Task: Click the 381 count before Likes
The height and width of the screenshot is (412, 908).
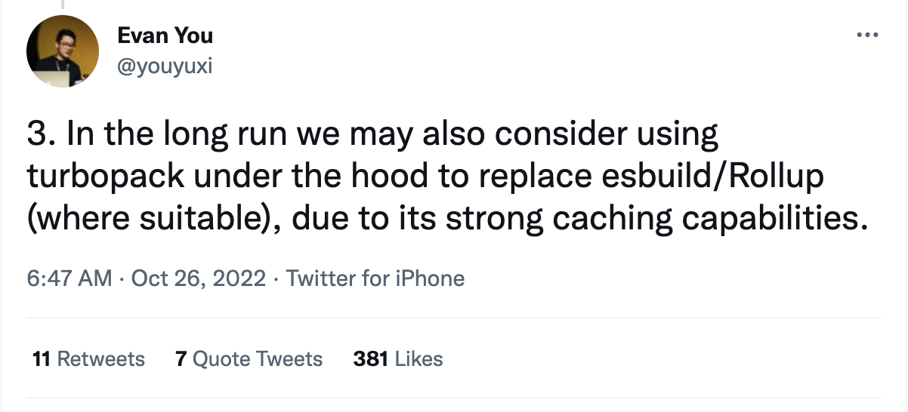Action: tap(371, 358)
